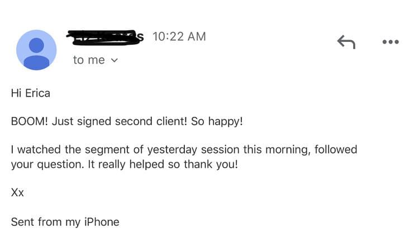Click the name "Erica" in the greeting
419x251 pixels.
37,93
